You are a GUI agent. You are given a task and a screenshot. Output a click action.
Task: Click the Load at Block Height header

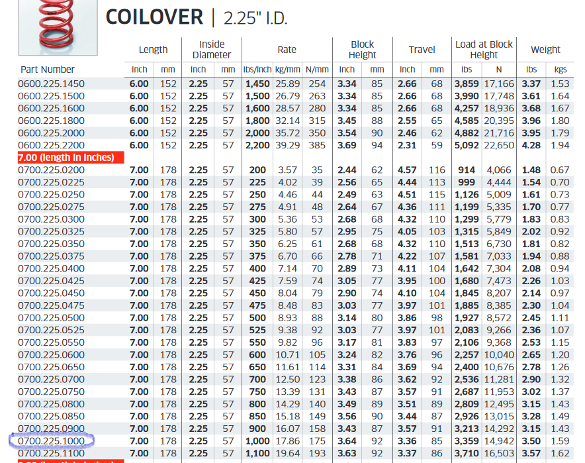[484, 50]
